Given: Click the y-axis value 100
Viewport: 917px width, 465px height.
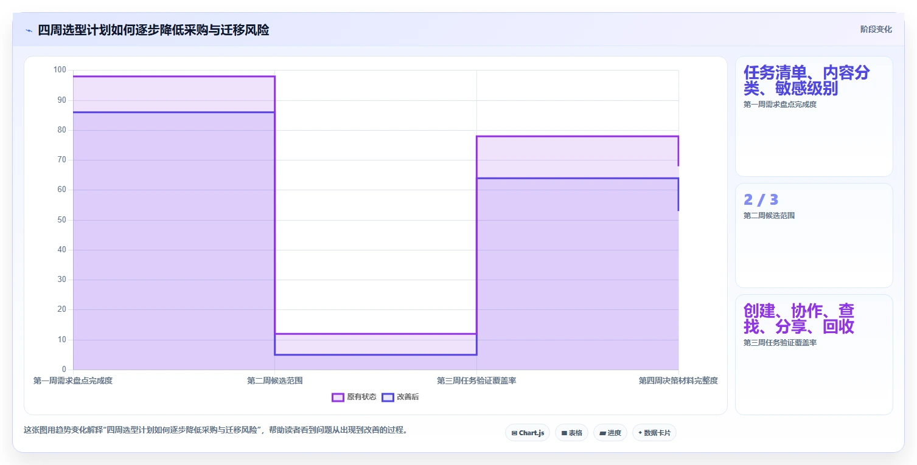Looking at the screenshot, I should tap(60, 70).
